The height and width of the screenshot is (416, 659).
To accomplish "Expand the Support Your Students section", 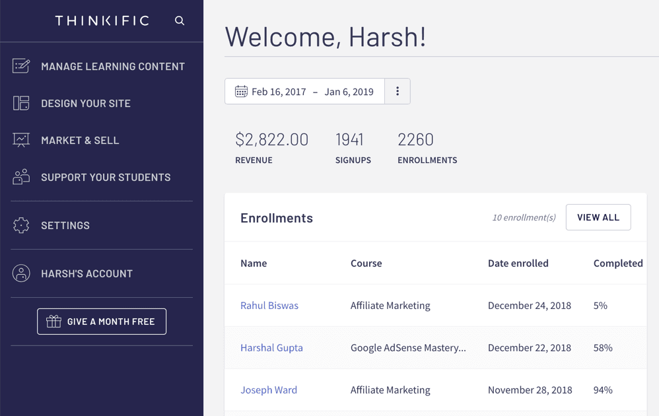I will point(106,177).
